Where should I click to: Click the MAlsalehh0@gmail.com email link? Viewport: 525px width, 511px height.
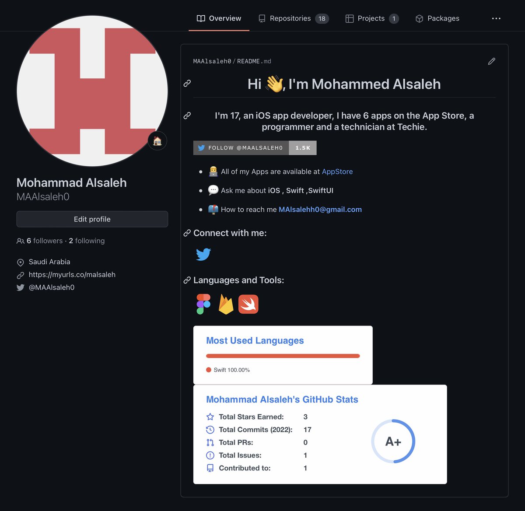(320, 210)
